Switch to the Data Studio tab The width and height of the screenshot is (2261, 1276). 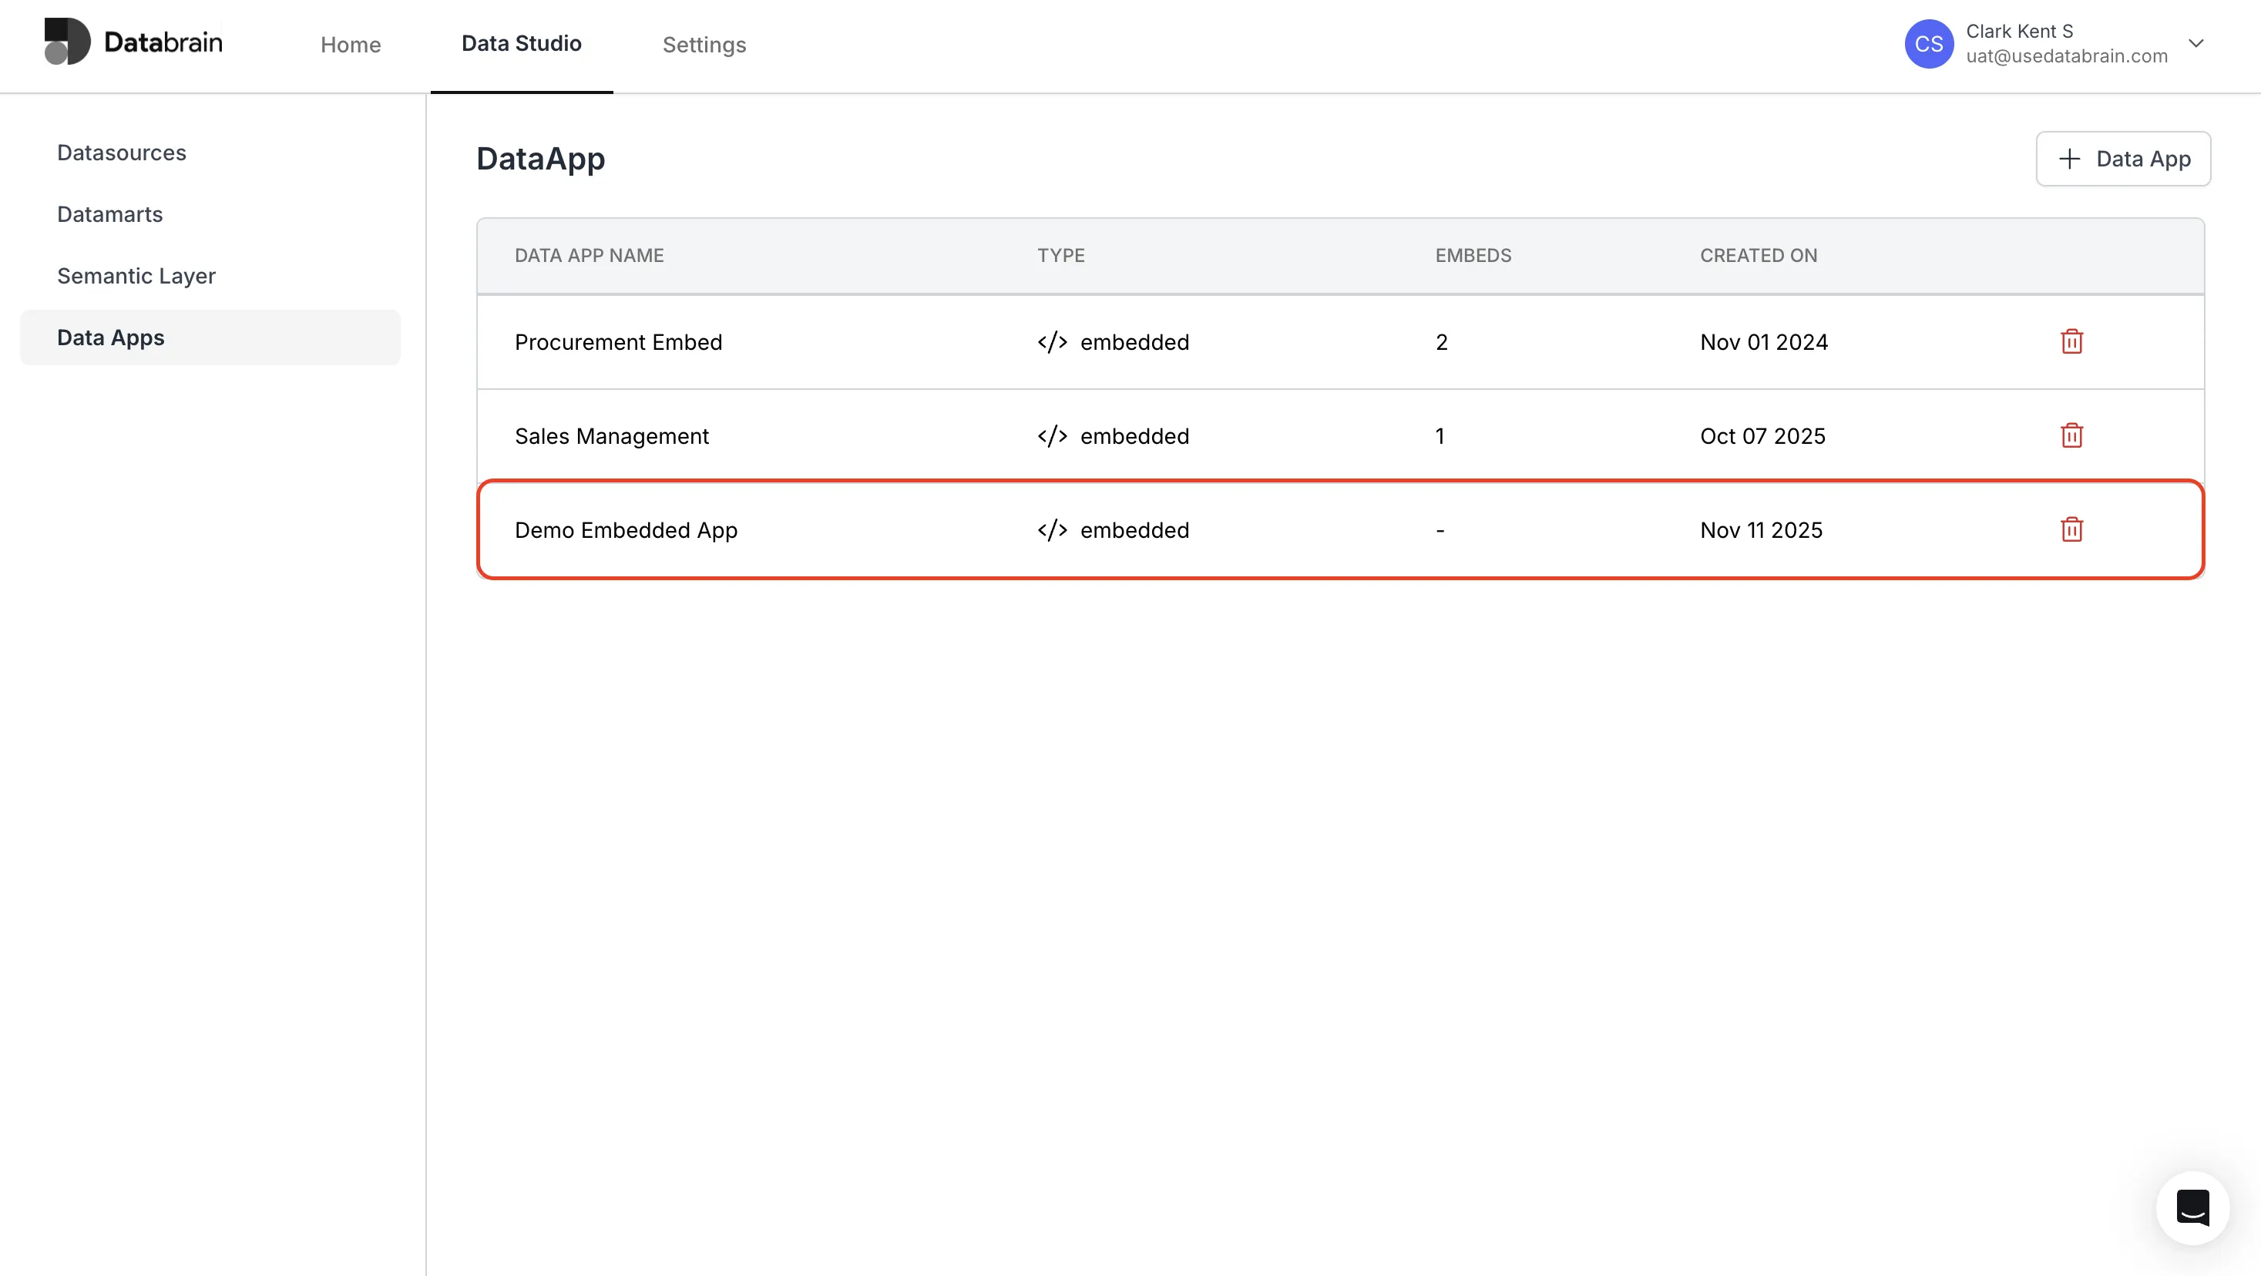point(522,44)
